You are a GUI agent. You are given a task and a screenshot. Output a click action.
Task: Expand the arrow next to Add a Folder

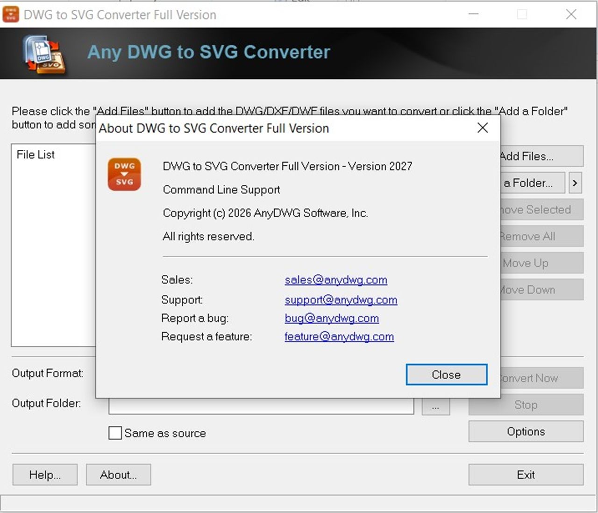pos(575,183)
